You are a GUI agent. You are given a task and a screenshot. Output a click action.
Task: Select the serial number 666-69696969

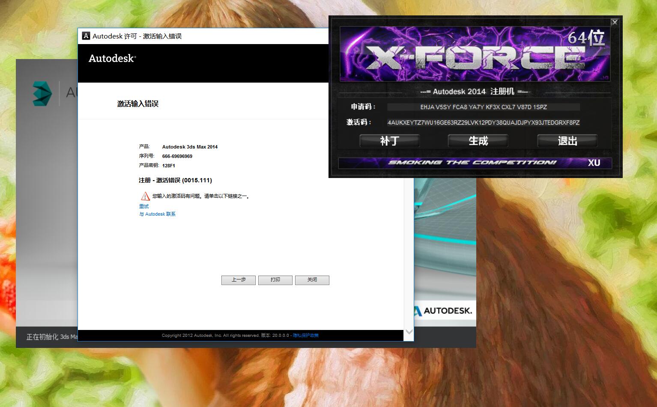(x=177, y=156)
